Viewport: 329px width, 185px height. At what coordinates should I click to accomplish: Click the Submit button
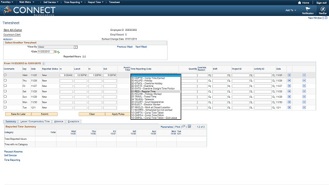point(45,114)
